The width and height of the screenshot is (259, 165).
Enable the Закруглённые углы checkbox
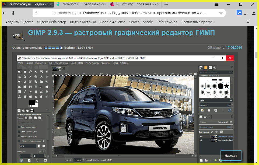coord(19,132)
